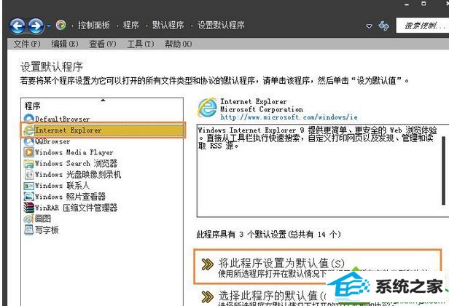Click 选择此程序的默认值 button
This screenshot has height=306, width=449.
tap(272, 295)
